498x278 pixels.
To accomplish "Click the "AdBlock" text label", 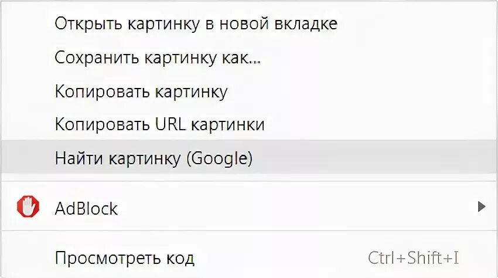I will (86, 208).
